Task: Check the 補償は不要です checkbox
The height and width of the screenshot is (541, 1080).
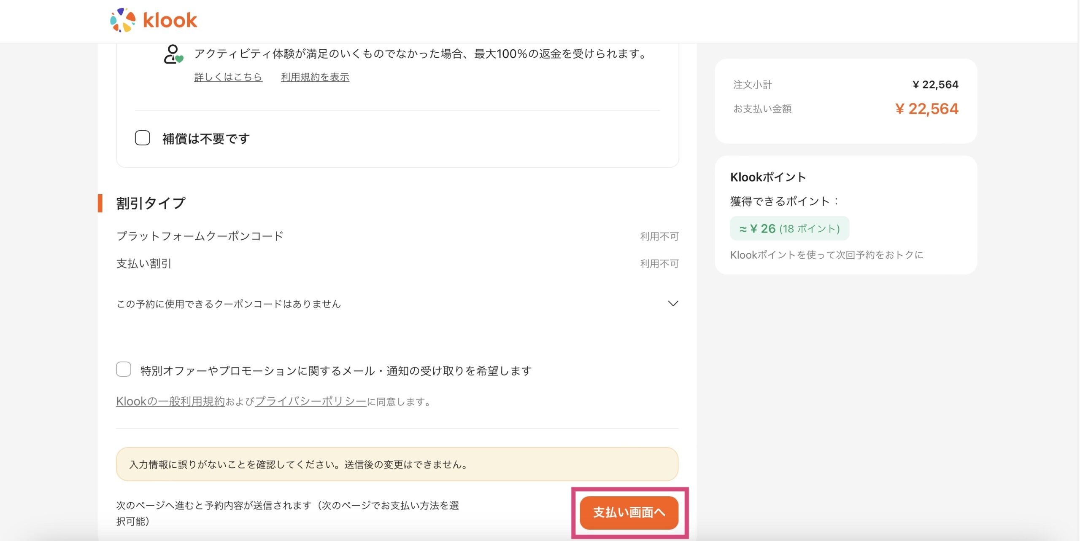Action: point(143,138)
